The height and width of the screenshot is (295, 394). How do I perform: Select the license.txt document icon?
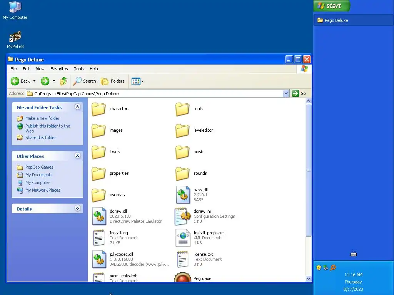(183, 259)
